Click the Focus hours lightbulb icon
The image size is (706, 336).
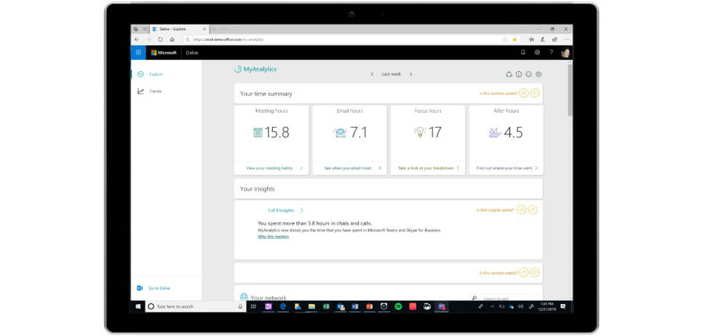pyautogui.click(x=420, y=132)
